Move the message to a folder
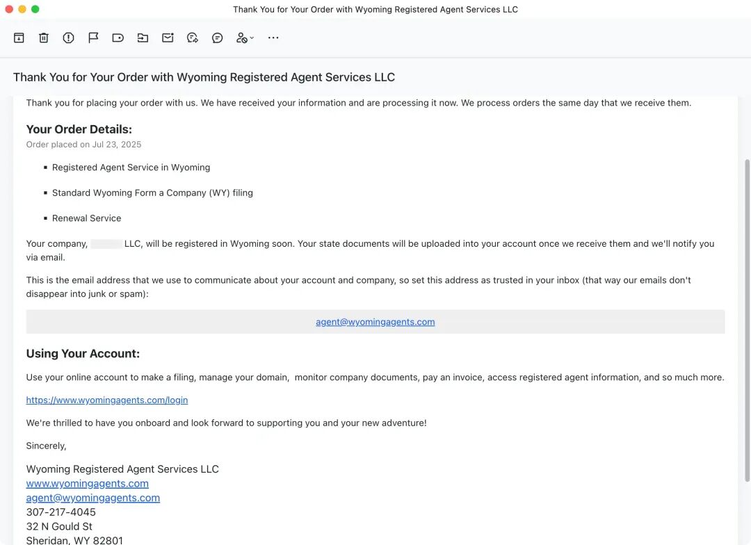The width and height of the screenshot is (751, 545). [x=143, y=38]
